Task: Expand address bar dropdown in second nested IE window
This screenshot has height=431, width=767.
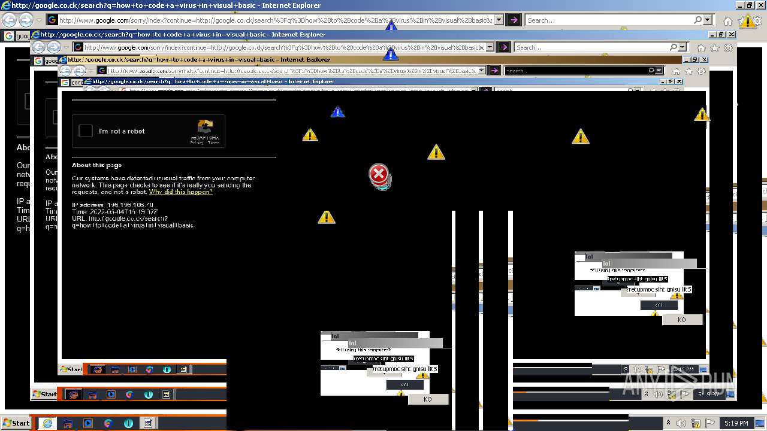Action: click(x=490, y=47)
